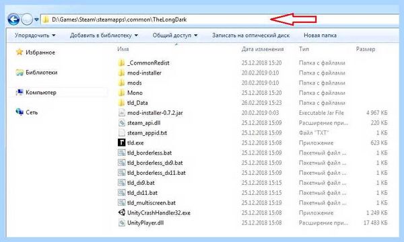Select Библиотеки in the navigation pane
The height and width of the screenshot is (242, 404).
pyautogui.click(x=42, y=73)
